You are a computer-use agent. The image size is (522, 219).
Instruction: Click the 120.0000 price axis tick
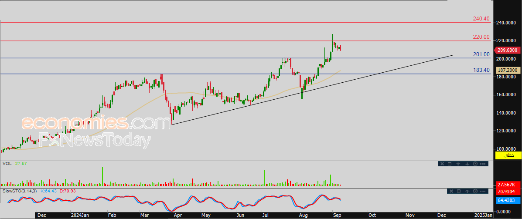point(507,131)
